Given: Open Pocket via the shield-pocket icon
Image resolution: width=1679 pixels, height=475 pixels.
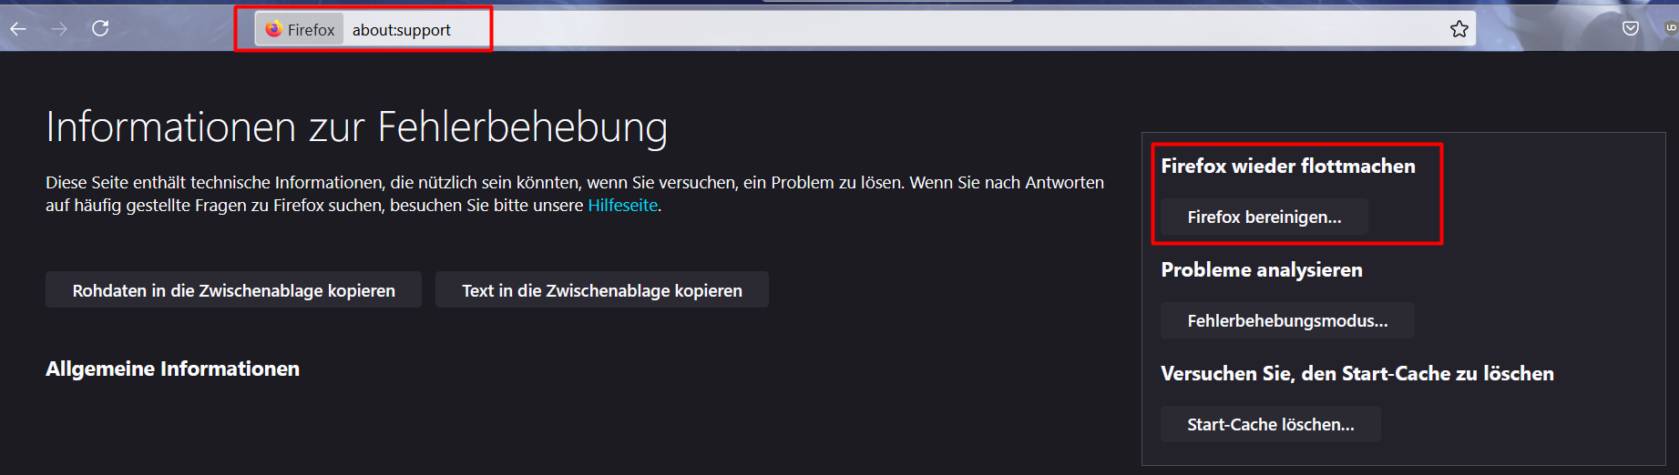Looking at the screenshot, I should [1631, 29].
